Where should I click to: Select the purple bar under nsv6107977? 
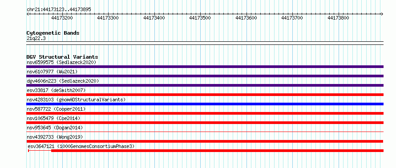pyautogui.click(x=205, y=76)
